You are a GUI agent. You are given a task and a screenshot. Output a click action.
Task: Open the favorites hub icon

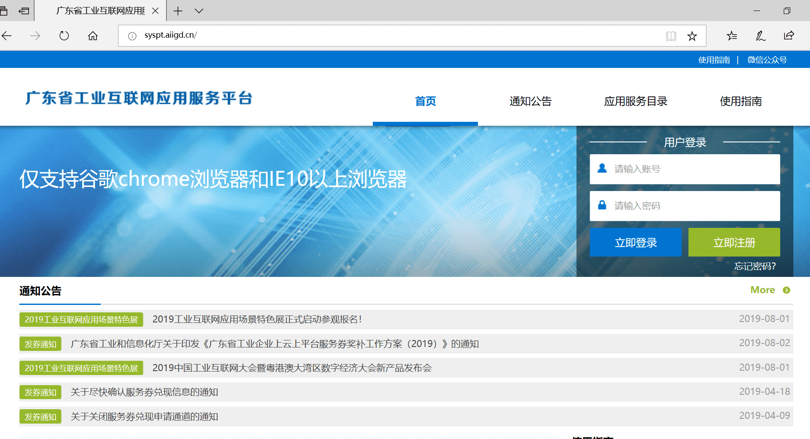point(732,36)
